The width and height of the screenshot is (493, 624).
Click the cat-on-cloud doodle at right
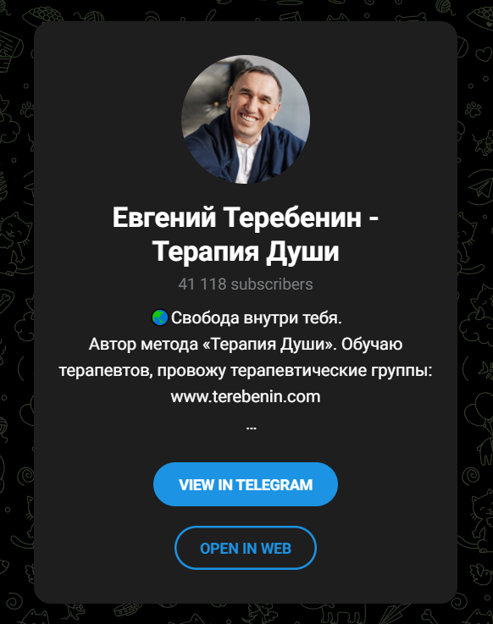[x=478, y=317]
